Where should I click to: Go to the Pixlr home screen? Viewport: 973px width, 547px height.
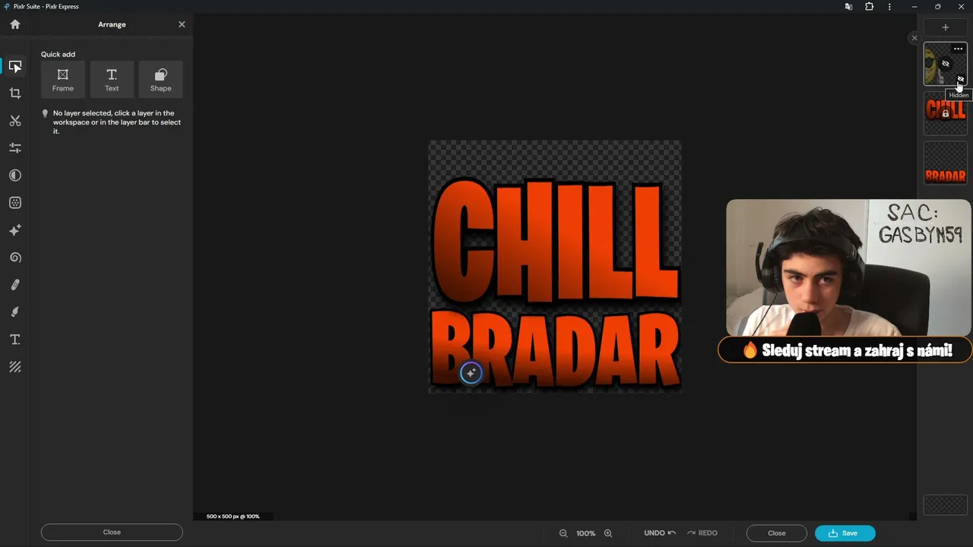(15, 24)
